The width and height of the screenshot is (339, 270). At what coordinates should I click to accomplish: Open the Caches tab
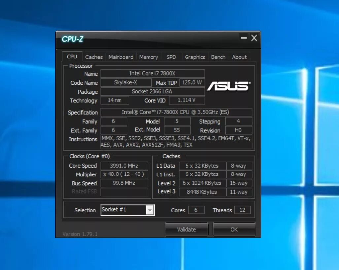[94, 57]
